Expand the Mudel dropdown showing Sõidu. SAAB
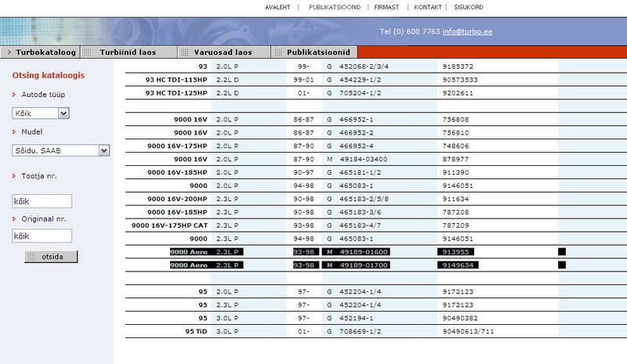 [x=103, y=150]
